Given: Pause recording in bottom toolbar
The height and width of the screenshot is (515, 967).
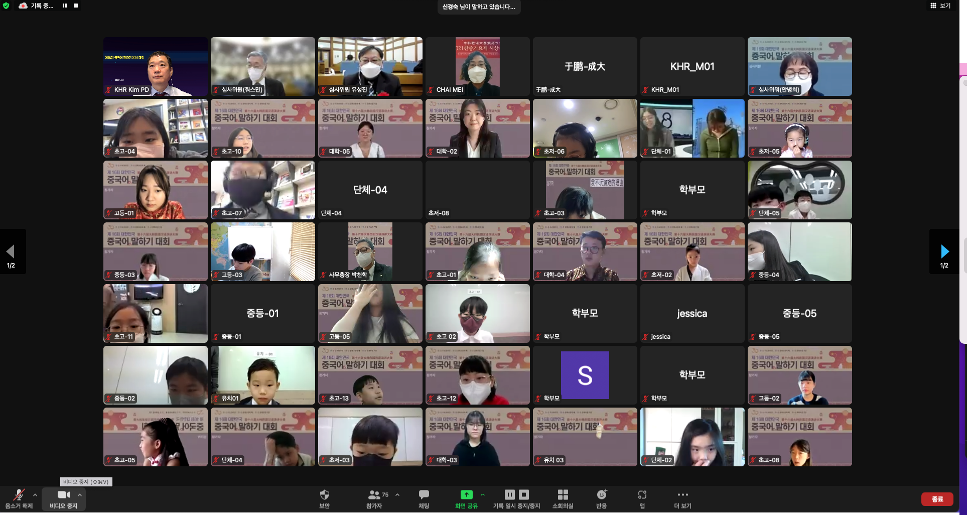Looking at the screenshot, I should tap(509, 494).
